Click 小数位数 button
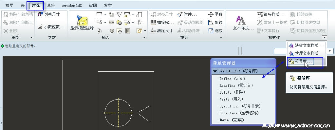Image resolution: width=335 pixels, height=130 pixels. 52,27
